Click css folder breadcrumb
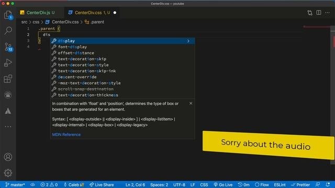The height and width of the screenshot is (188, 335). pyautogui.click(x=36, y=22)
